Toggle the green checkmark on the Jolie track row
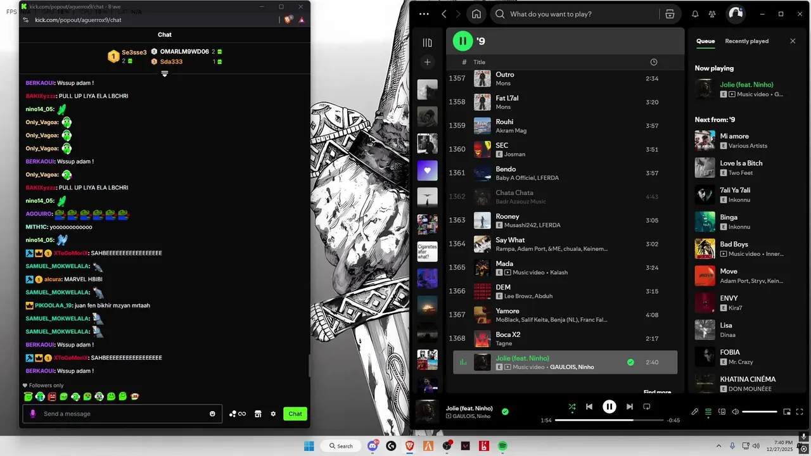Screen dimensions: 811x456 [x=630, y=362]
